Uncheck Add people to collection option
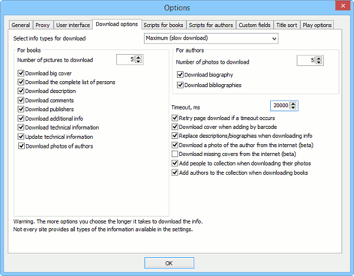The width and height of the screenshot is (354, 276). pyautogui.click(x=175, y=163)
